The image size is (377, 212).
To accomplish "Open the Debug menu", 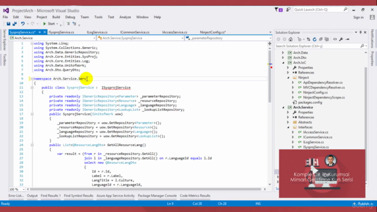I will [70, 17].
